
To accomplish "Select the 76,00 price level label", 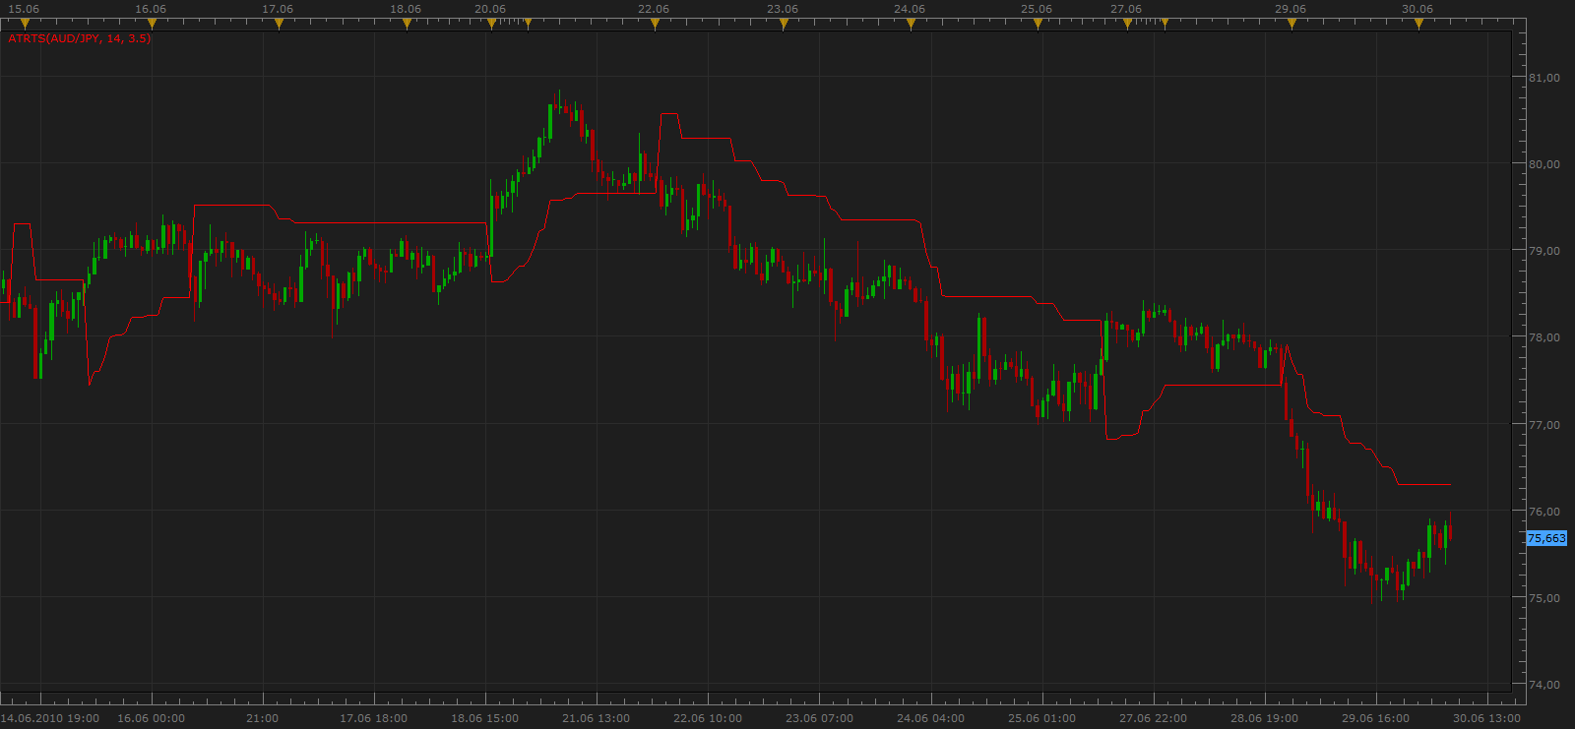I will pos(1544,512).
